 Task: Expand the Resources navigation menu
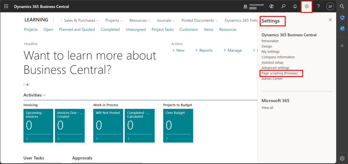click(x=140, y=20)
